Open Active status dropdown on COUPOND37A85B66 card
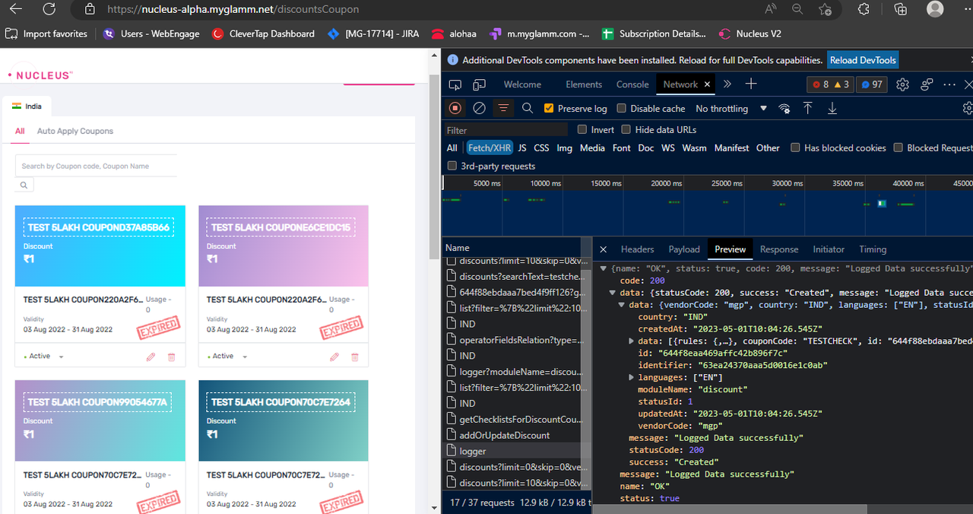The image size is (973, 514). click(x=43, y=357)
